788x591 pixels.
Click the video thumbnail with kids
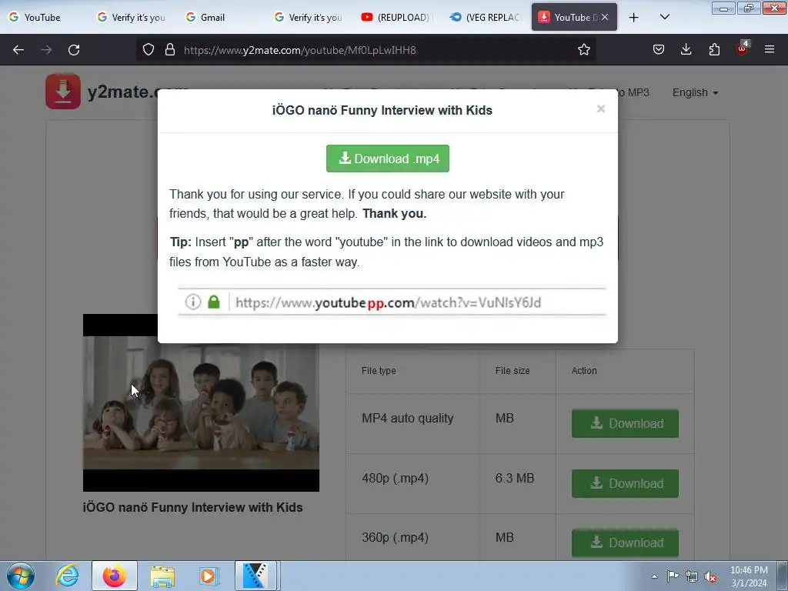tap(201, 402)
